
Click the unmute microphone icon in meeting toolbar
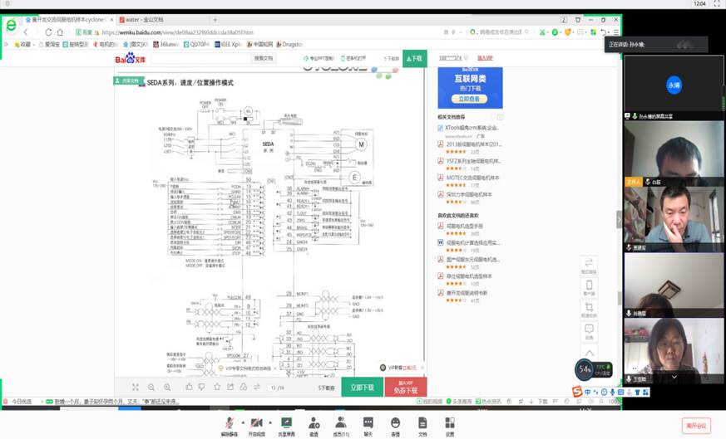227,423
